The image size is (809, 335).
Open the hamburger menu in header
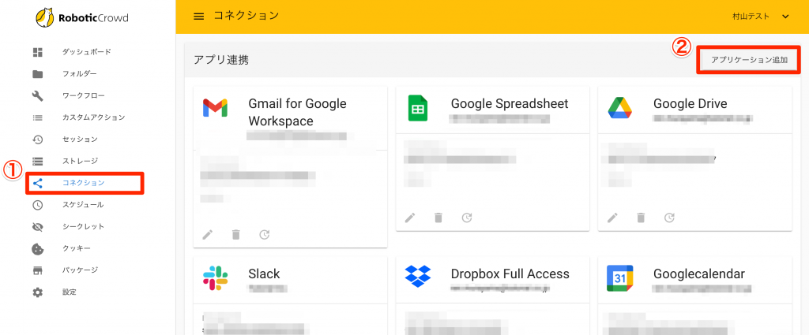[x=198, y=16]
